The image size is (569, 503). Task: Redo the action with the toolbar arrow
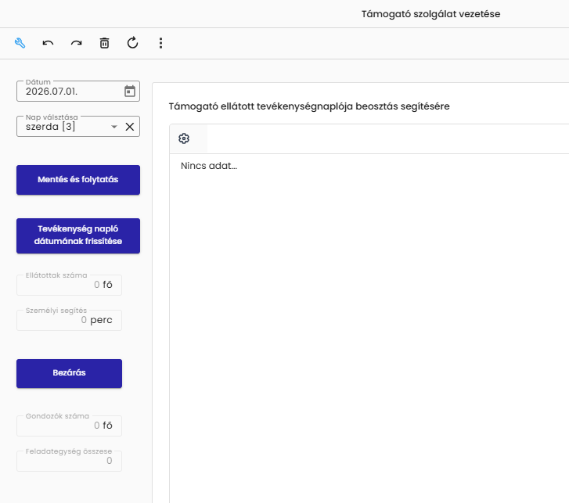point(76,43)
